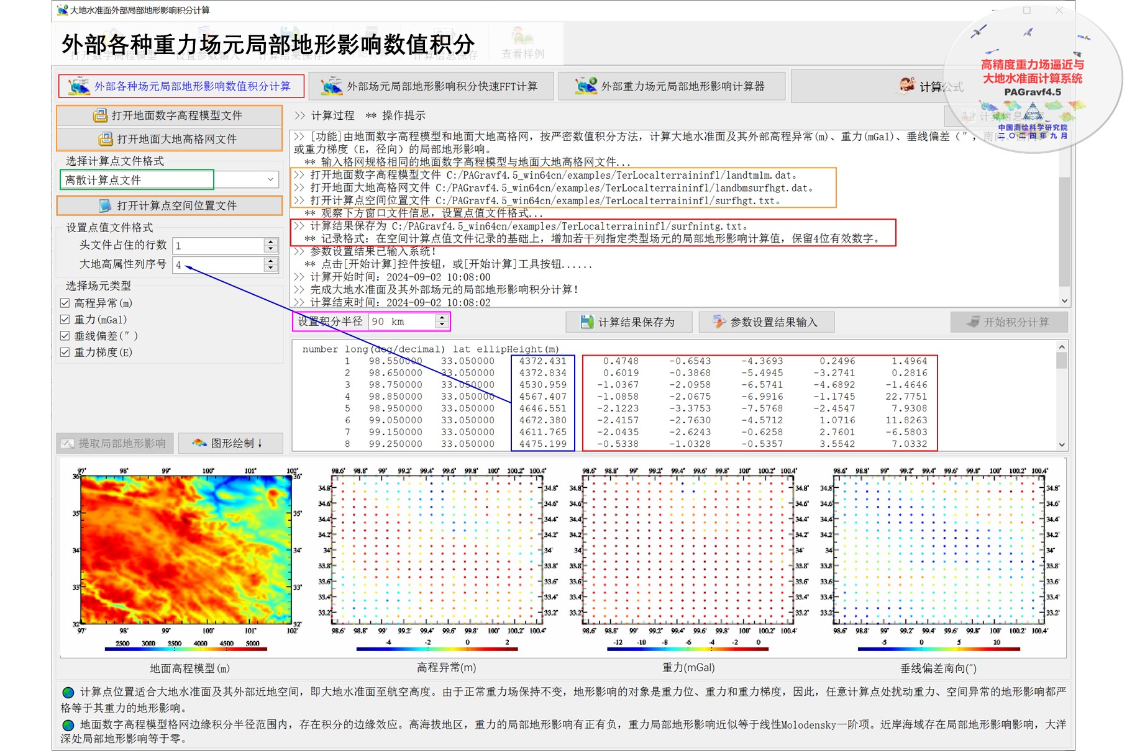Open the 图形绘制 dropdown
The image size is (1127, 751).
(230, 443)
